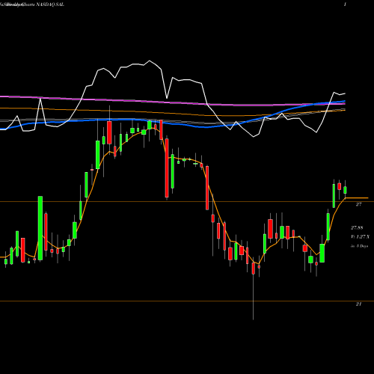This screenshot has width=374, height=374.
Task: Click the 21 price axis label
Action: coord(358,304)
